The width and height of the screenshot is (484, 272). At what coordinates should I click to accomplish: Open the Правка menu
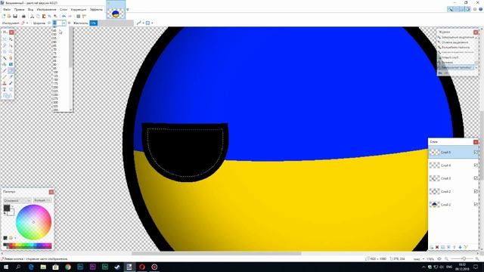tap(19, 10)
